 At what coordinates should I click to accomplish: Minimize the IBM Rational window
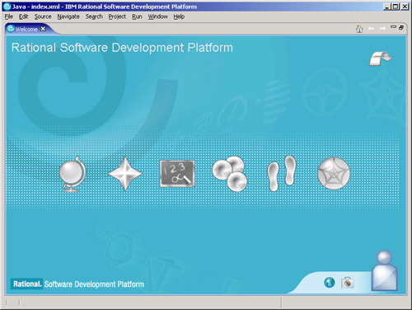click(x=386, y=7)
